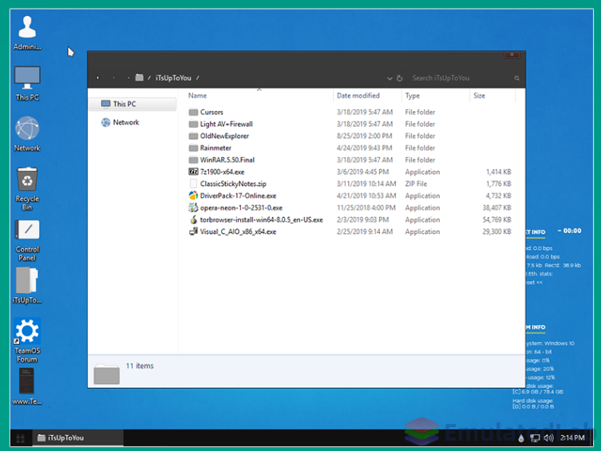Sort by the Type column header
The width and height of the screenshot is (601, 451).
click(x=413, y=96)
